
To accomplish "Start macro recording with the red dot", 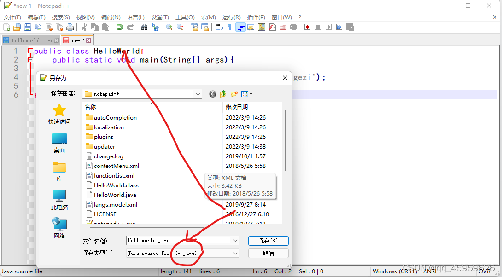I will click(x=307, y=27).
